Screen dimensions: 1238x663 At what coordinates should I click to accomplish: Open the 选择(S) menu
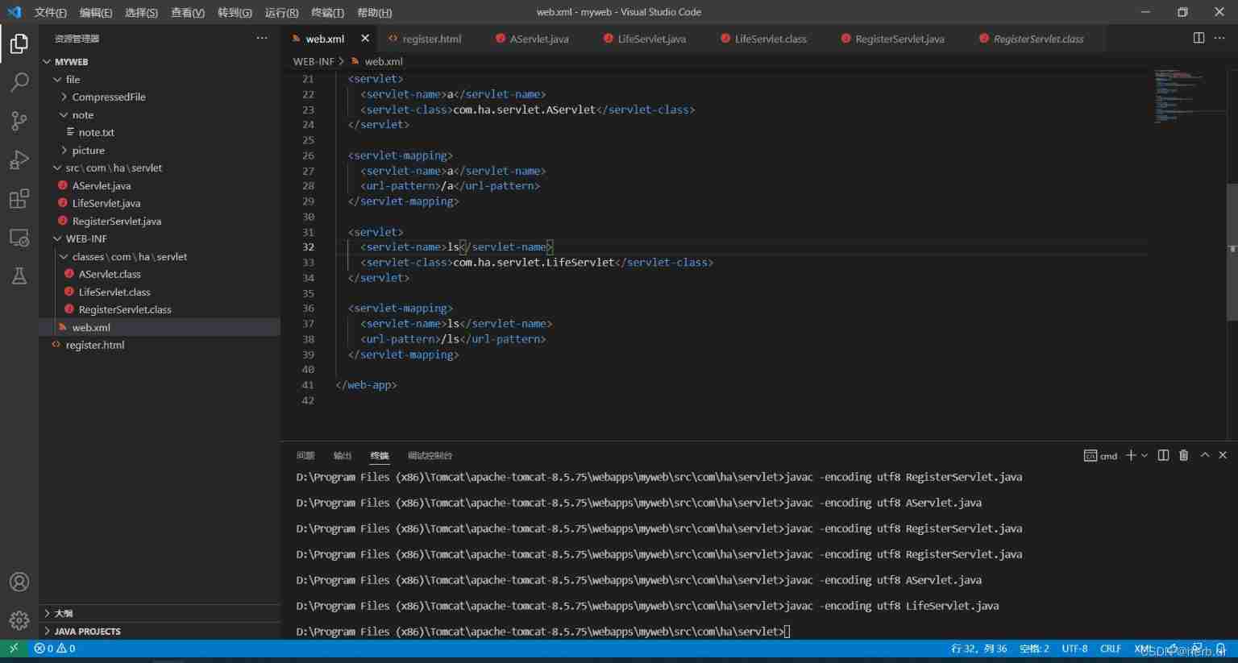pos(142,12)
